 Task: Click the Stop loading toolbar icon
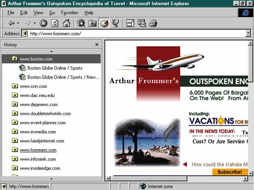pos(43,23)
